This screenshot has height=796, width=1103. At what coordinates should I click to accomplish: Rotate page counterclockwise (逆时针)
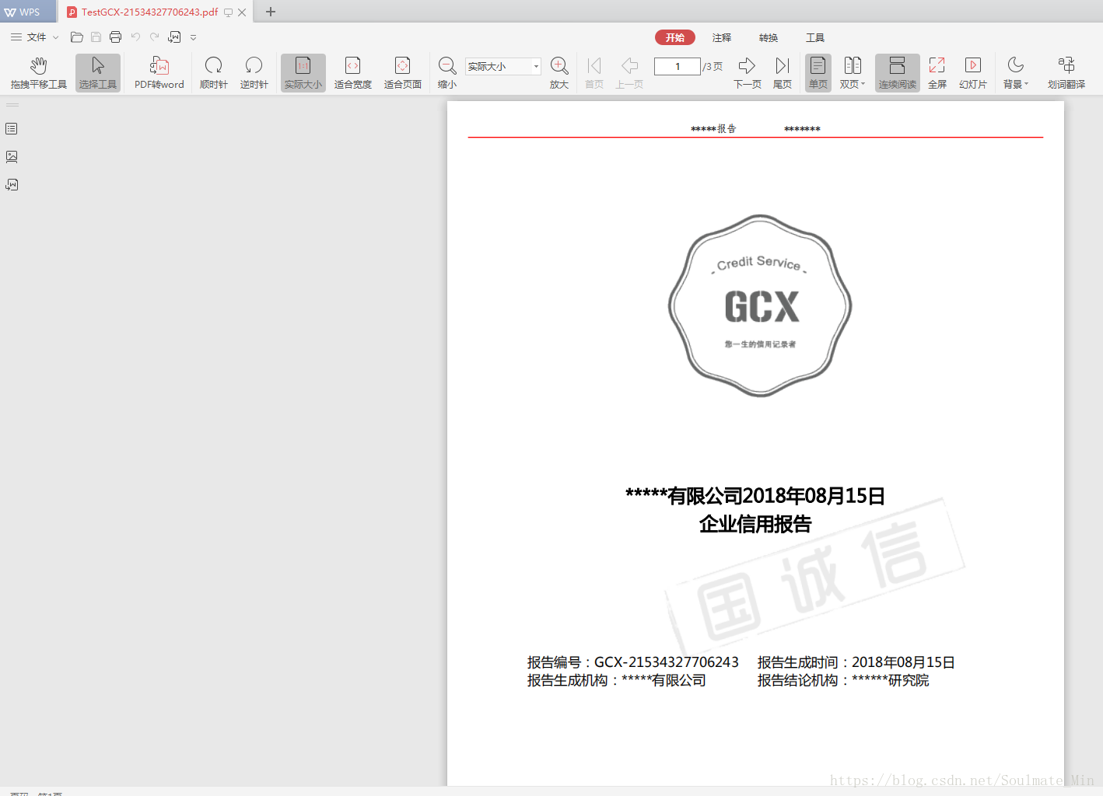(254, 73)
